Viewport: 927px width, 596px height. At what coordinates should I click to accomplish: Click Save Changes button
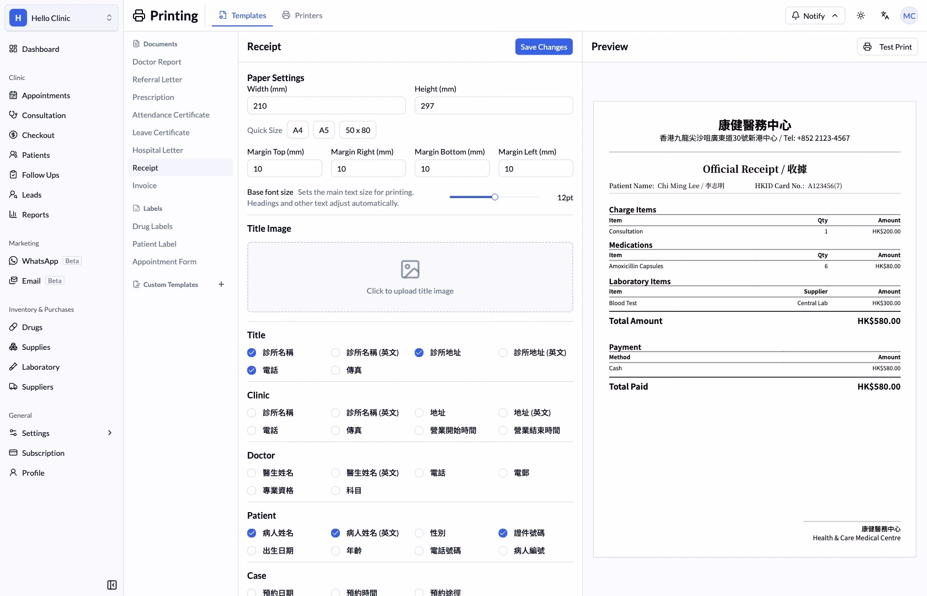[x=544, y=47]
